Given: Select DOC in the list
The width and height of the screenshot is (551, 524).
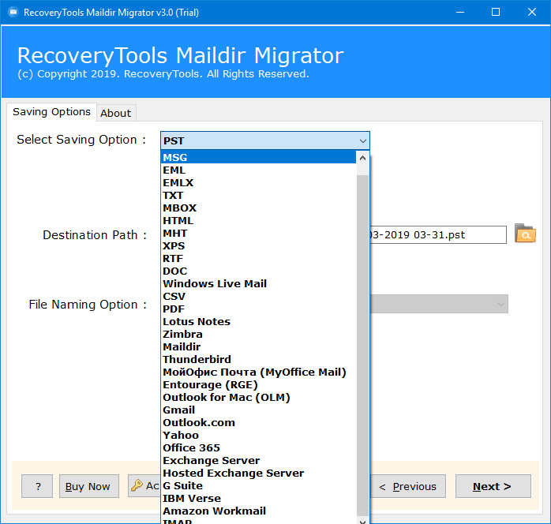Looking at the screenshot, I should coord(259,271).
